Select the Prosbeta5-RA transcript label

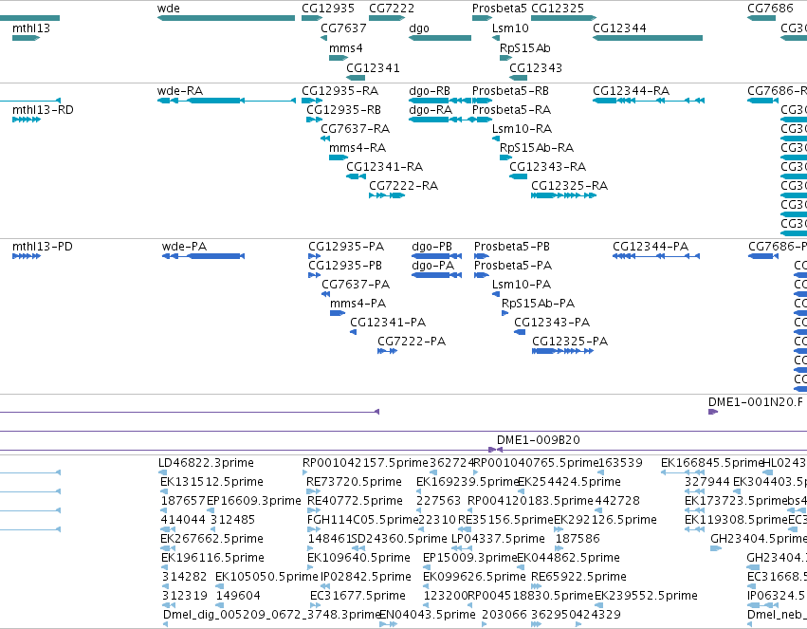tap(511, 110)
